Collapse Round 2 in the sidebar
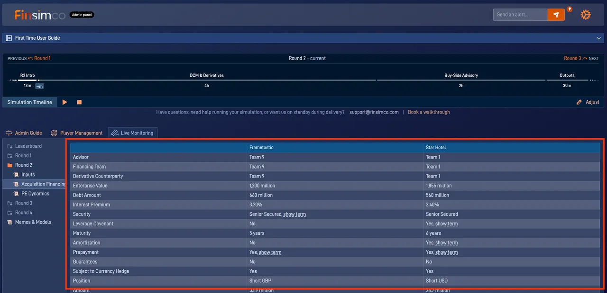Screen dimensions: 607x293 tap(24, 165)
